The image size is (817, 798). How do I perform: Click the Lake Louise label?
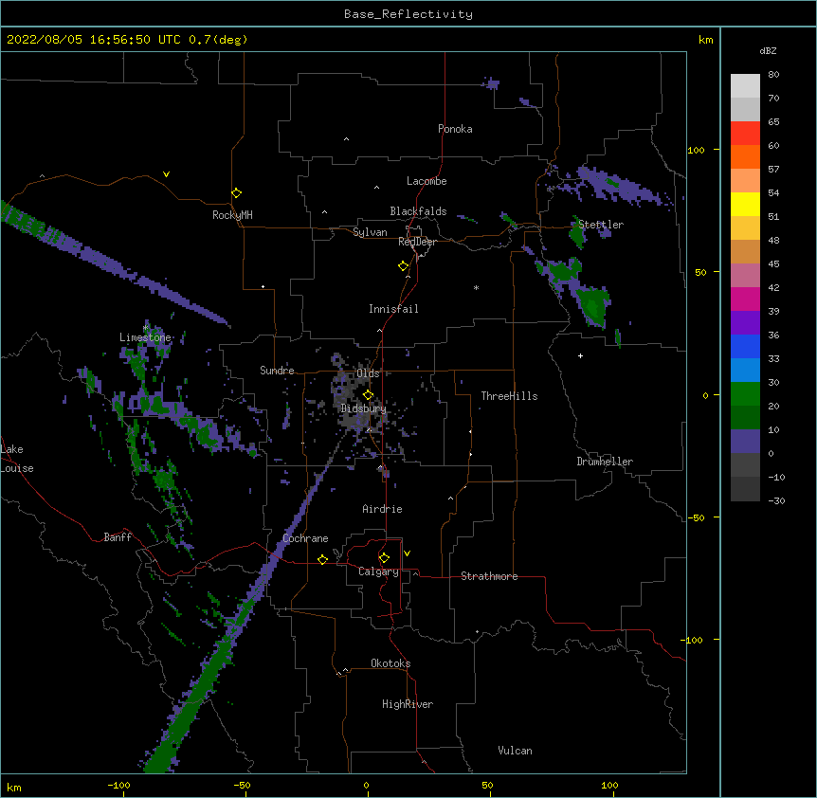(17, 459)
